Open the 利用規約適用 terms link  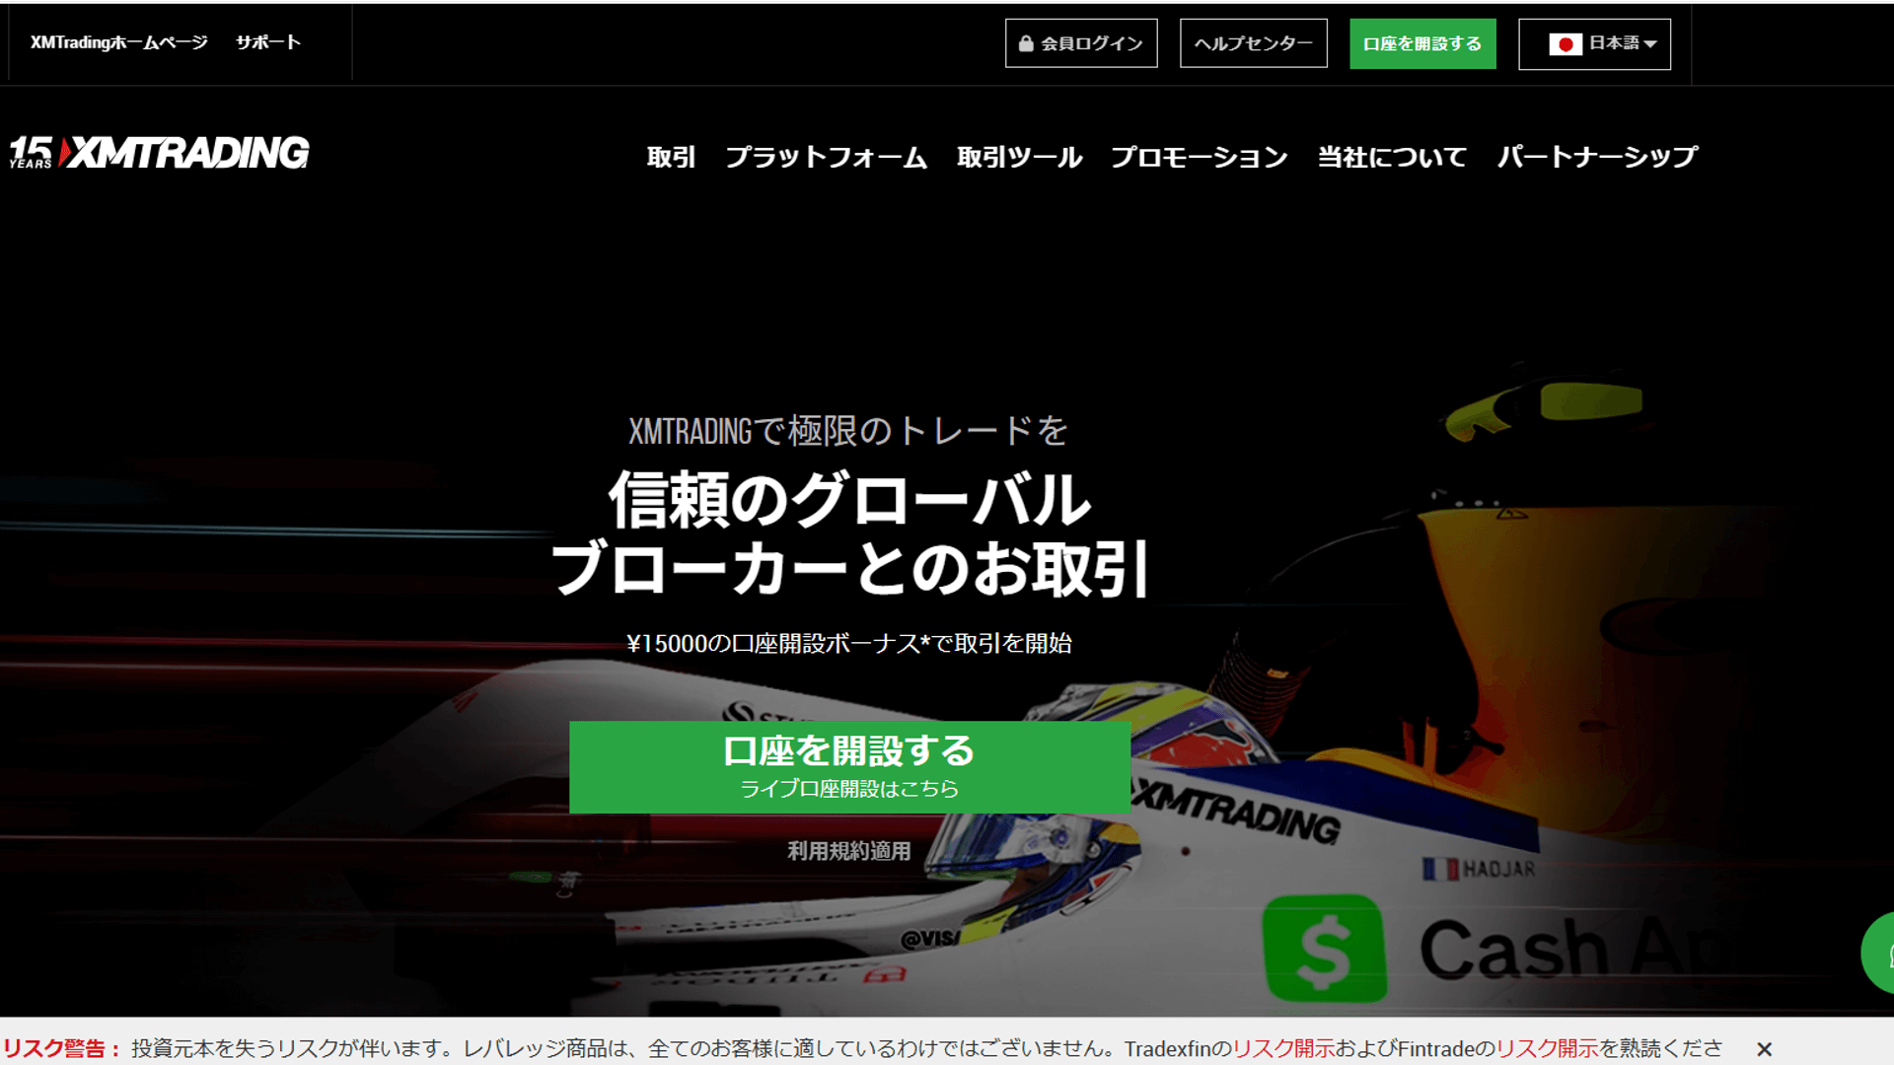tap(848, 851)
